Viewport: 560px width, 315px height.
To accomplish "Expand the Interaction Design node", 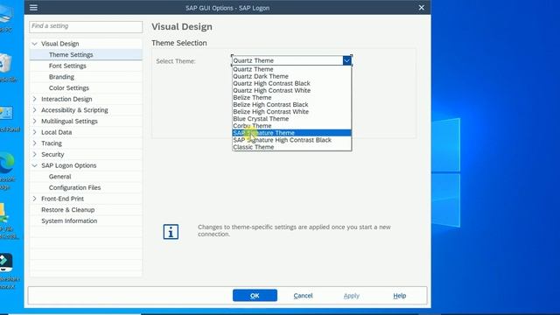I will [x=34, y=99].
